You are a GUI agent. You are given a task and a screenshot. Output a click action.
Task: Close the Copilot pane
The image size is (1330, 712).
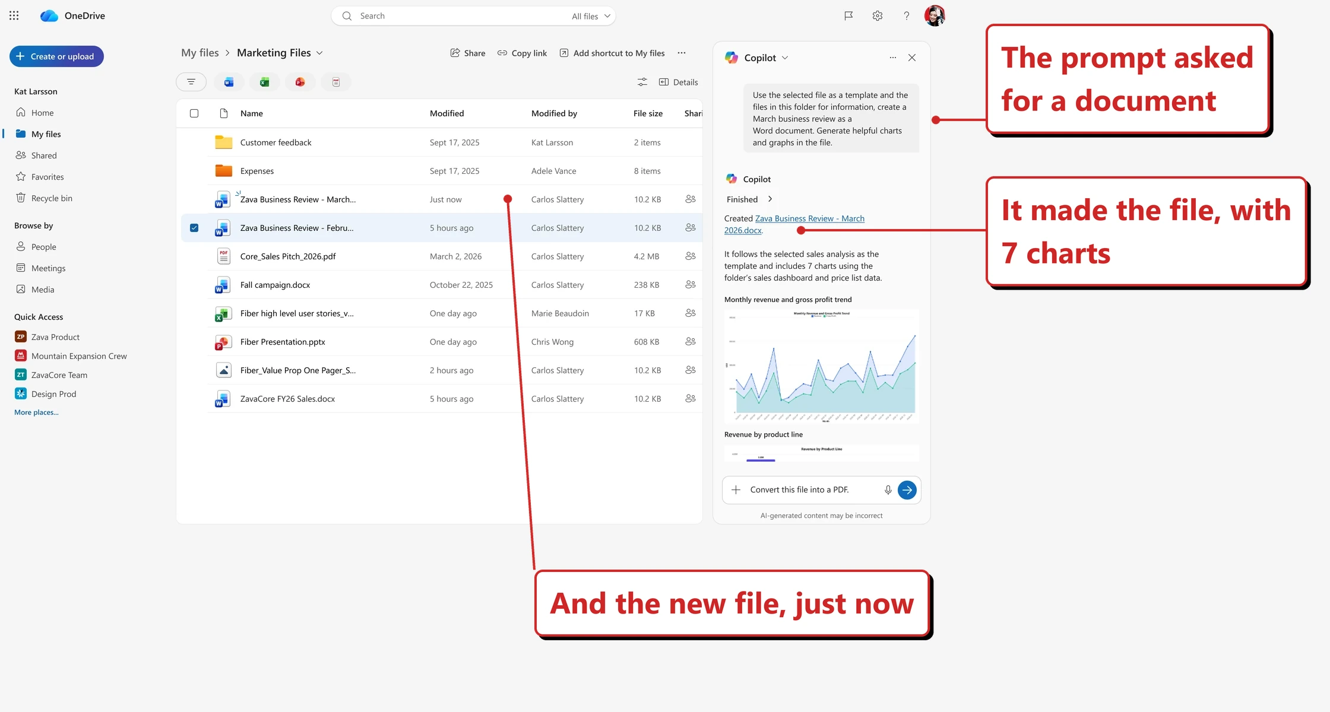(x=912, y=58)
